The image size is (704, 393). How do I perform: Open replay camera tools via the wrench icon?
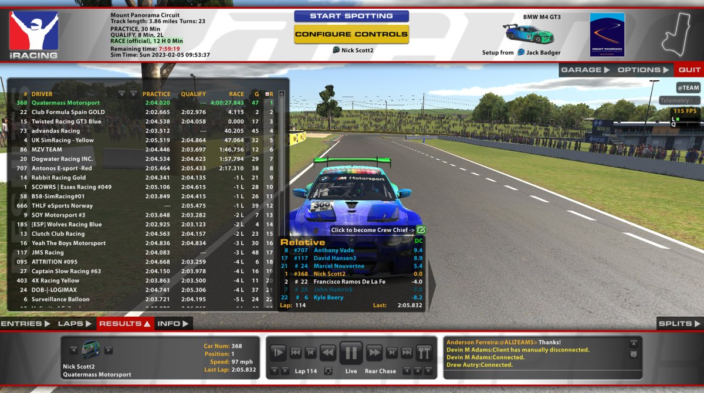424,352
